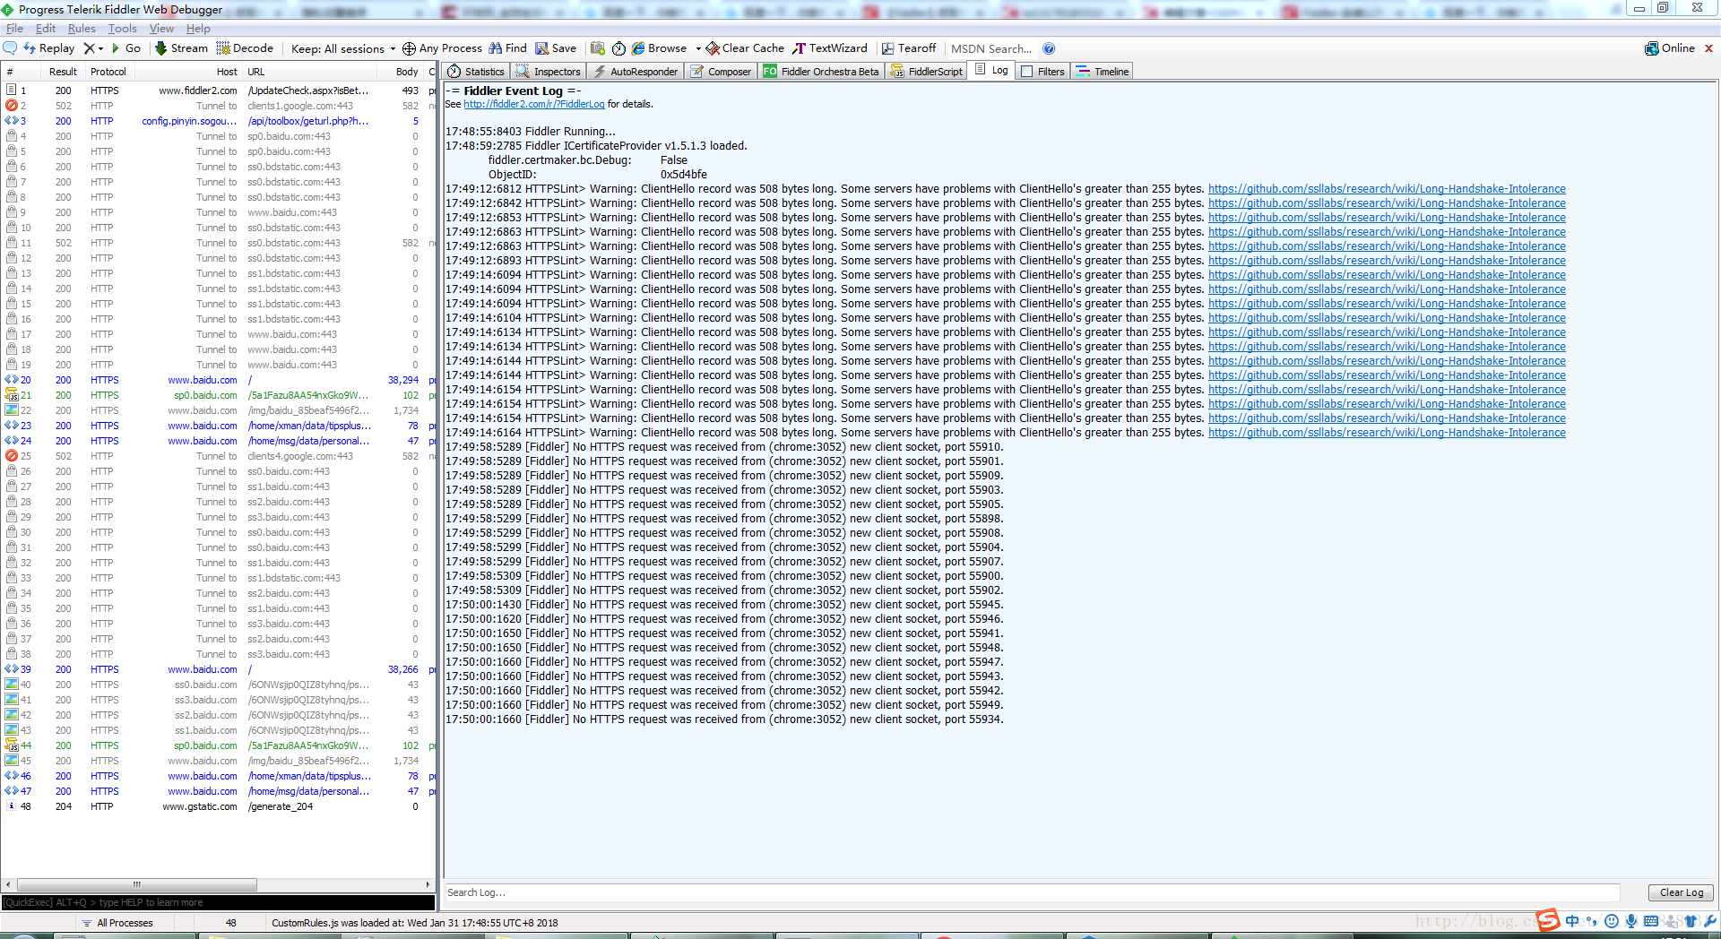This screenshot has width=1721, height=939.
Task: Click the camera screenshot icon
Action: [x=598, y=48]
